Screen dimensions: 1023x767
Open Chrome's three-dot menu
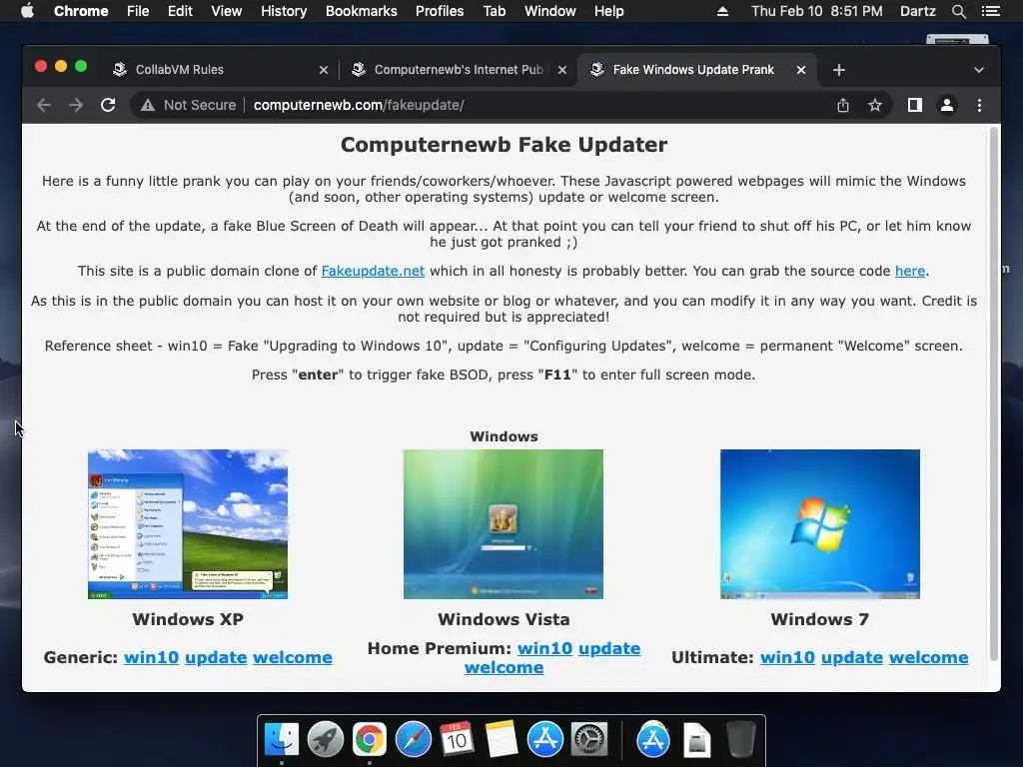click(x=979, y=105)
